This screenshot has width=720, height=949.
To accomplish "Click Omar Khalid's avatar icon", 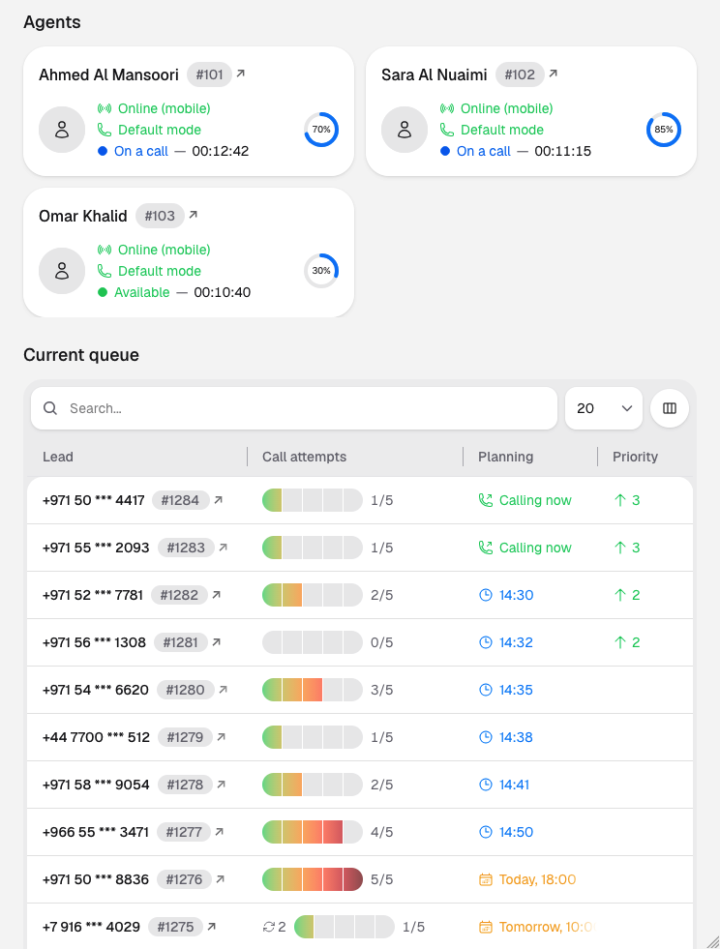I will point(62,271).
